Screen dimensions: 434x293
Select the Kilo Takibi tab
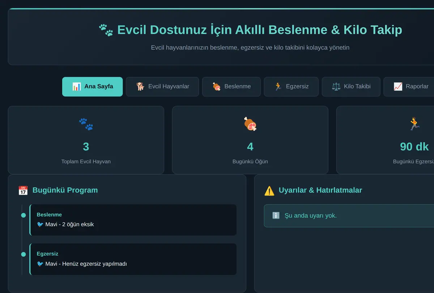click(x=351, y=87)
